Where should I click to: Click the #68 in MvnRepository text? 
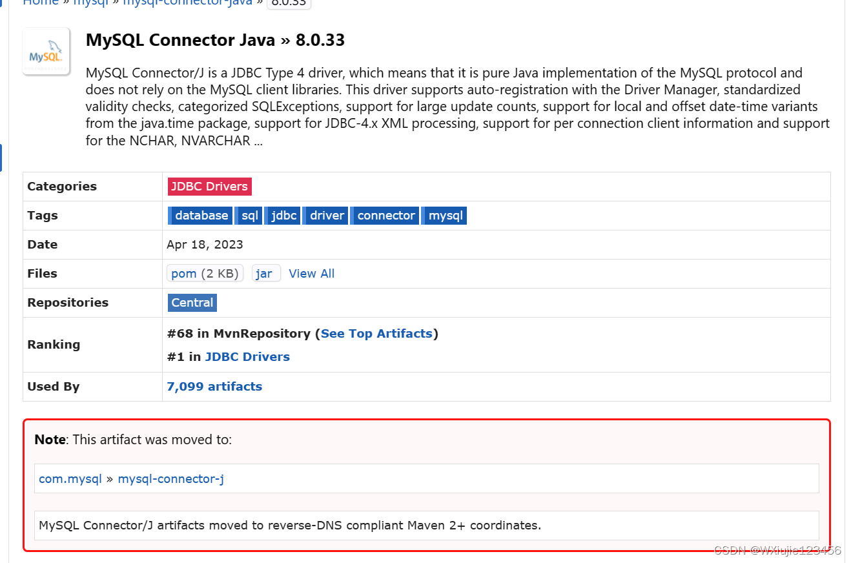(238, 334)
